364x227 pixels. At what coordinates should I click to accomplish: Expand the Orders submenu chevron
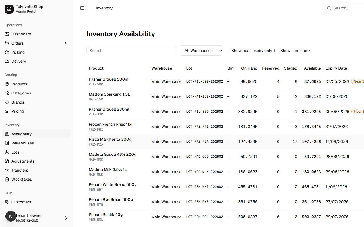tap(66, 43)
